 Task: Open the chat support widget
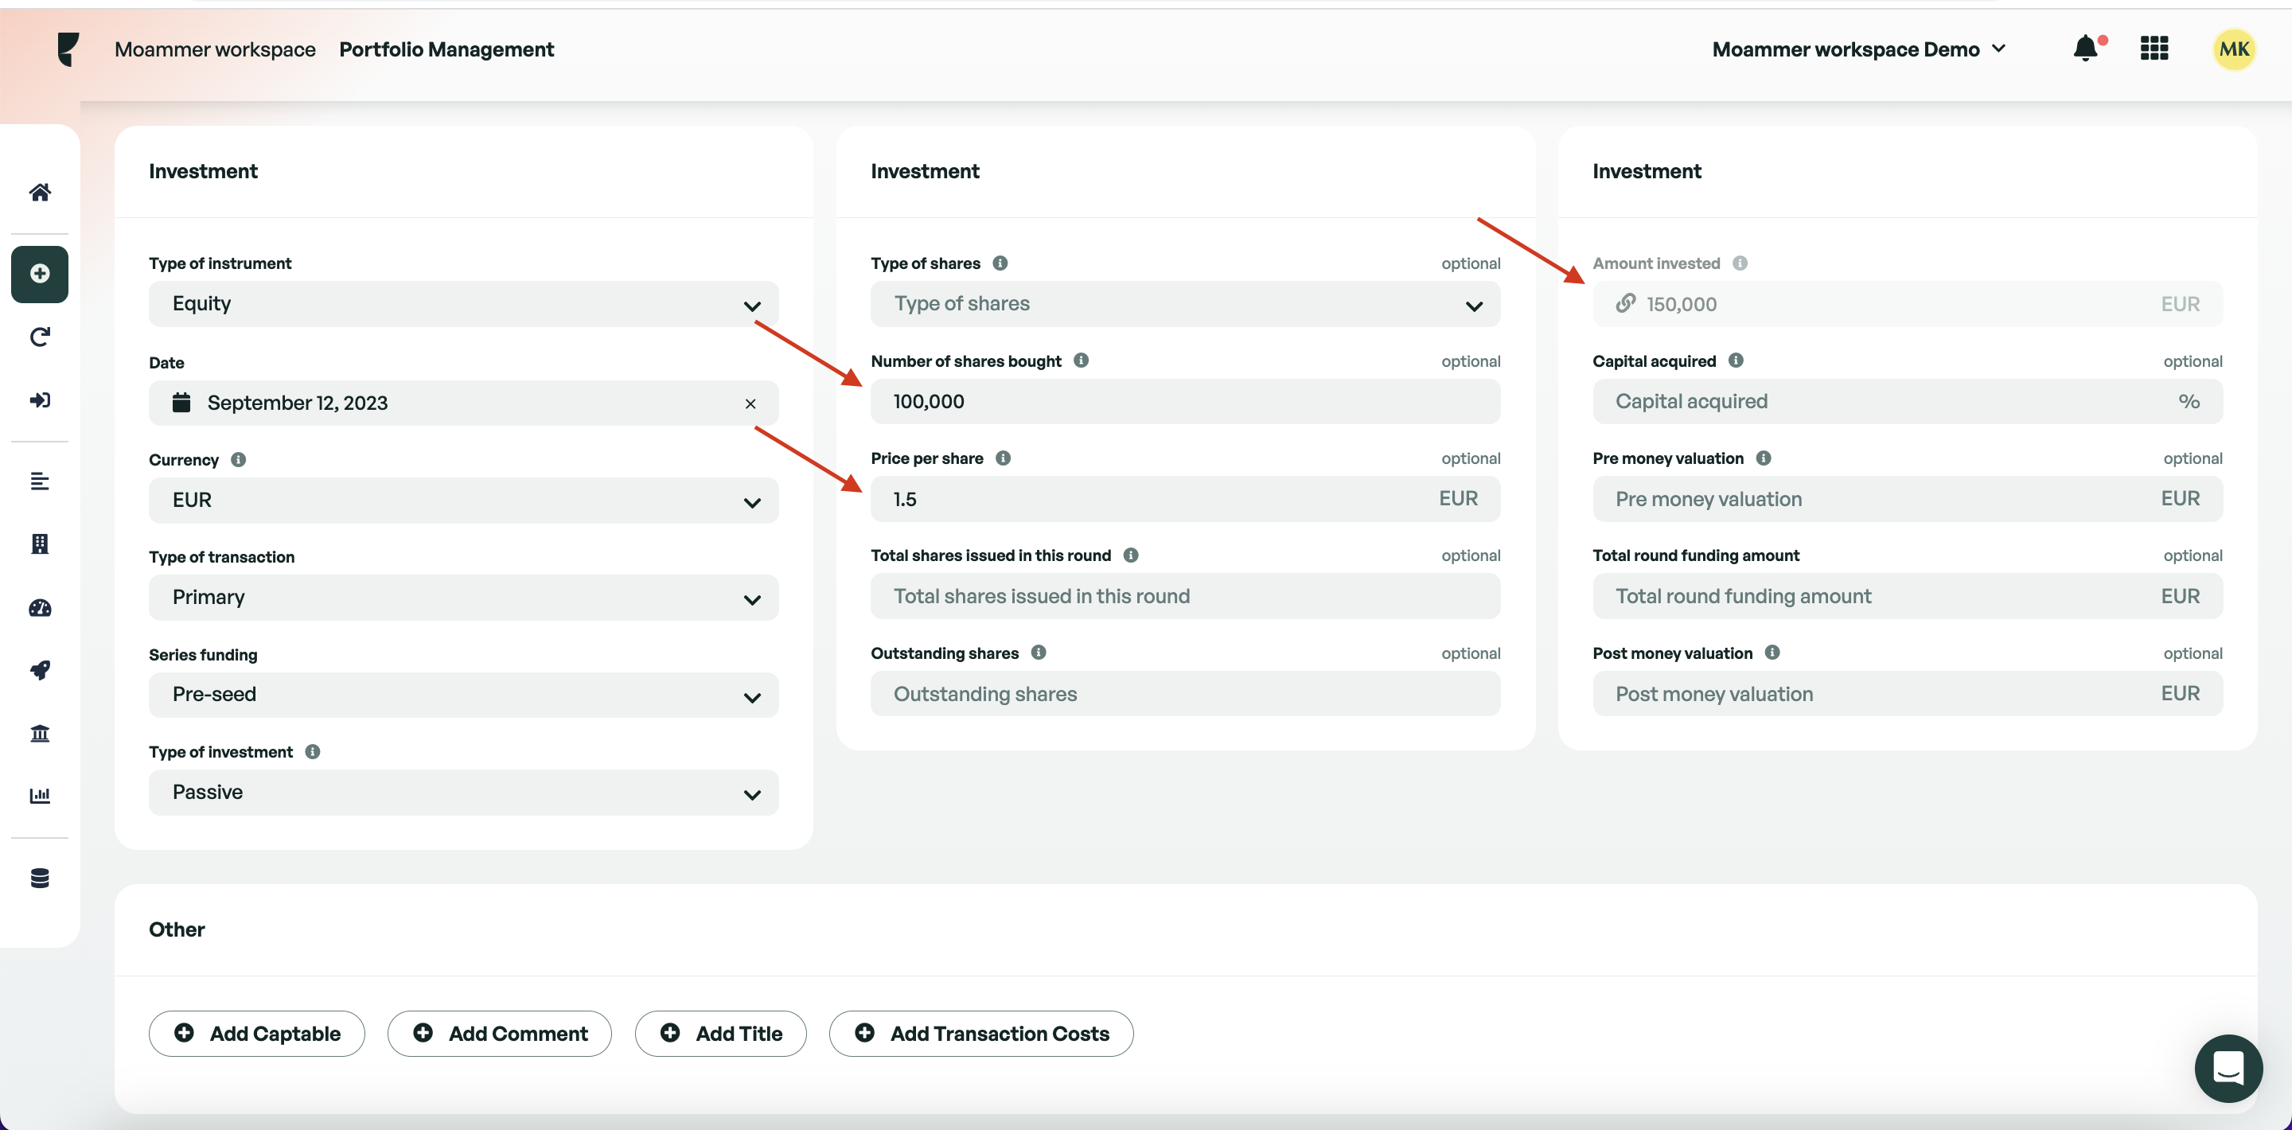2228,1068
